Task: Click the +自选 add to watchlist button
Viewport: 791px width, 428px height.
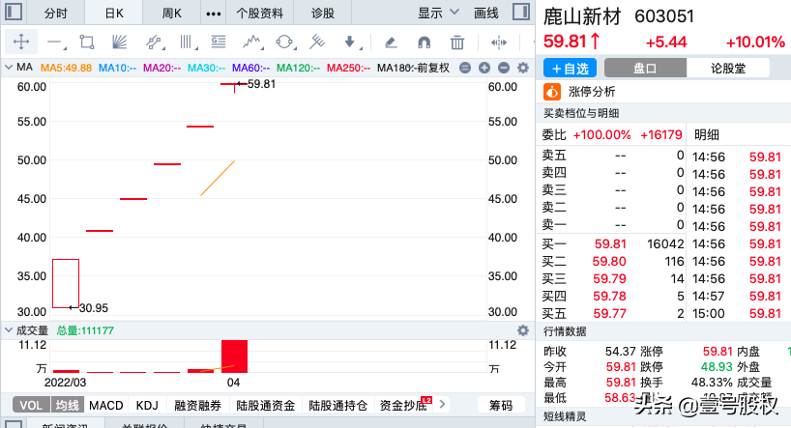Action: point(571,68)
